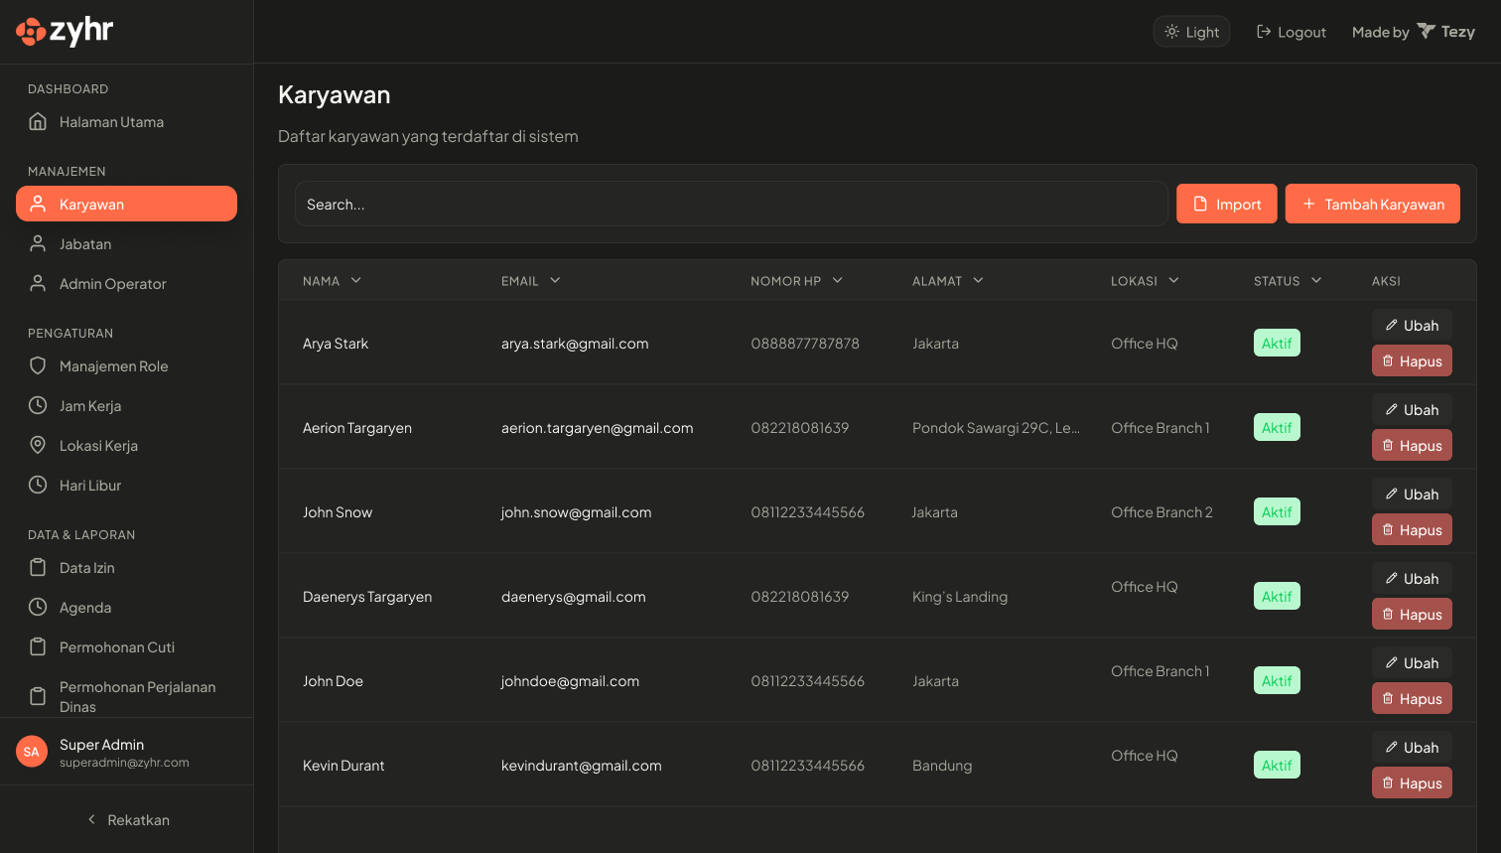Collapse the sidebar with Rekatkan
The image size is (1501, 853).
(x=127, y=820)
